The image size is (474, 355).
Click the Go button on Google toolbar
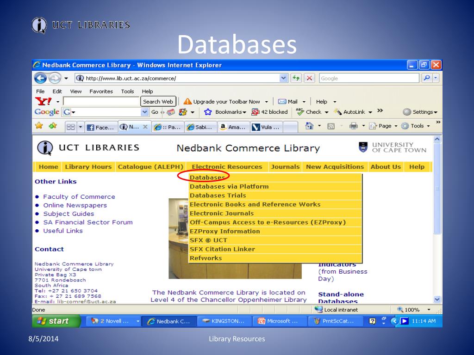tap(155, 112)
